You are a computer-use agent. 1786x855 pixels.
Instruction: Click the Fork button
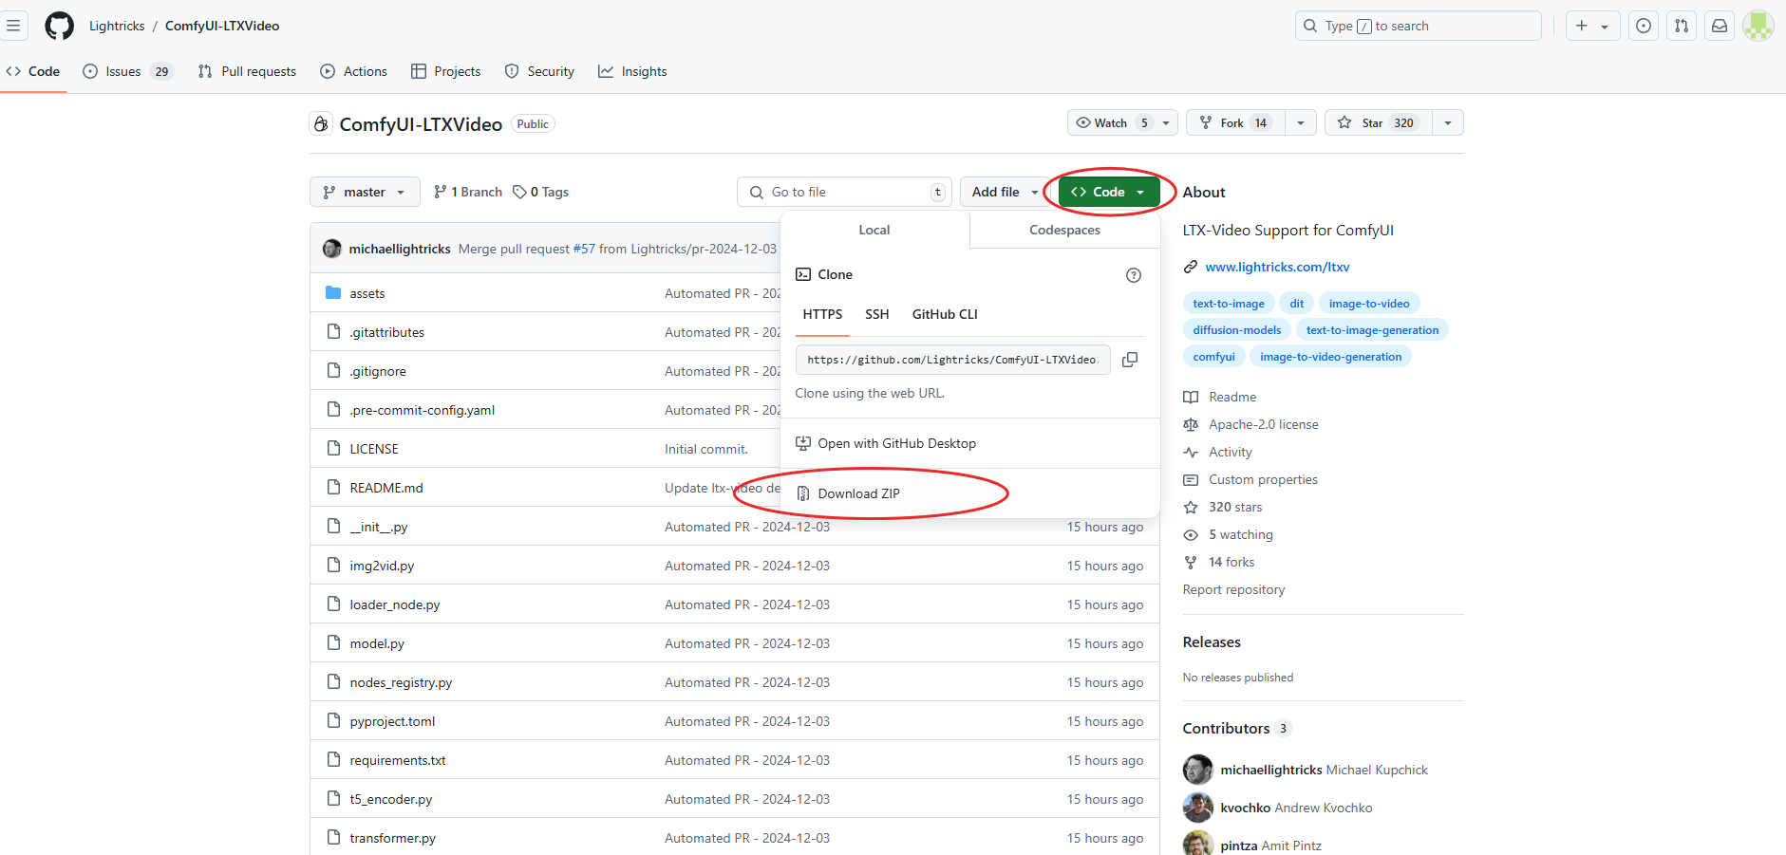tap(1235, 122)
